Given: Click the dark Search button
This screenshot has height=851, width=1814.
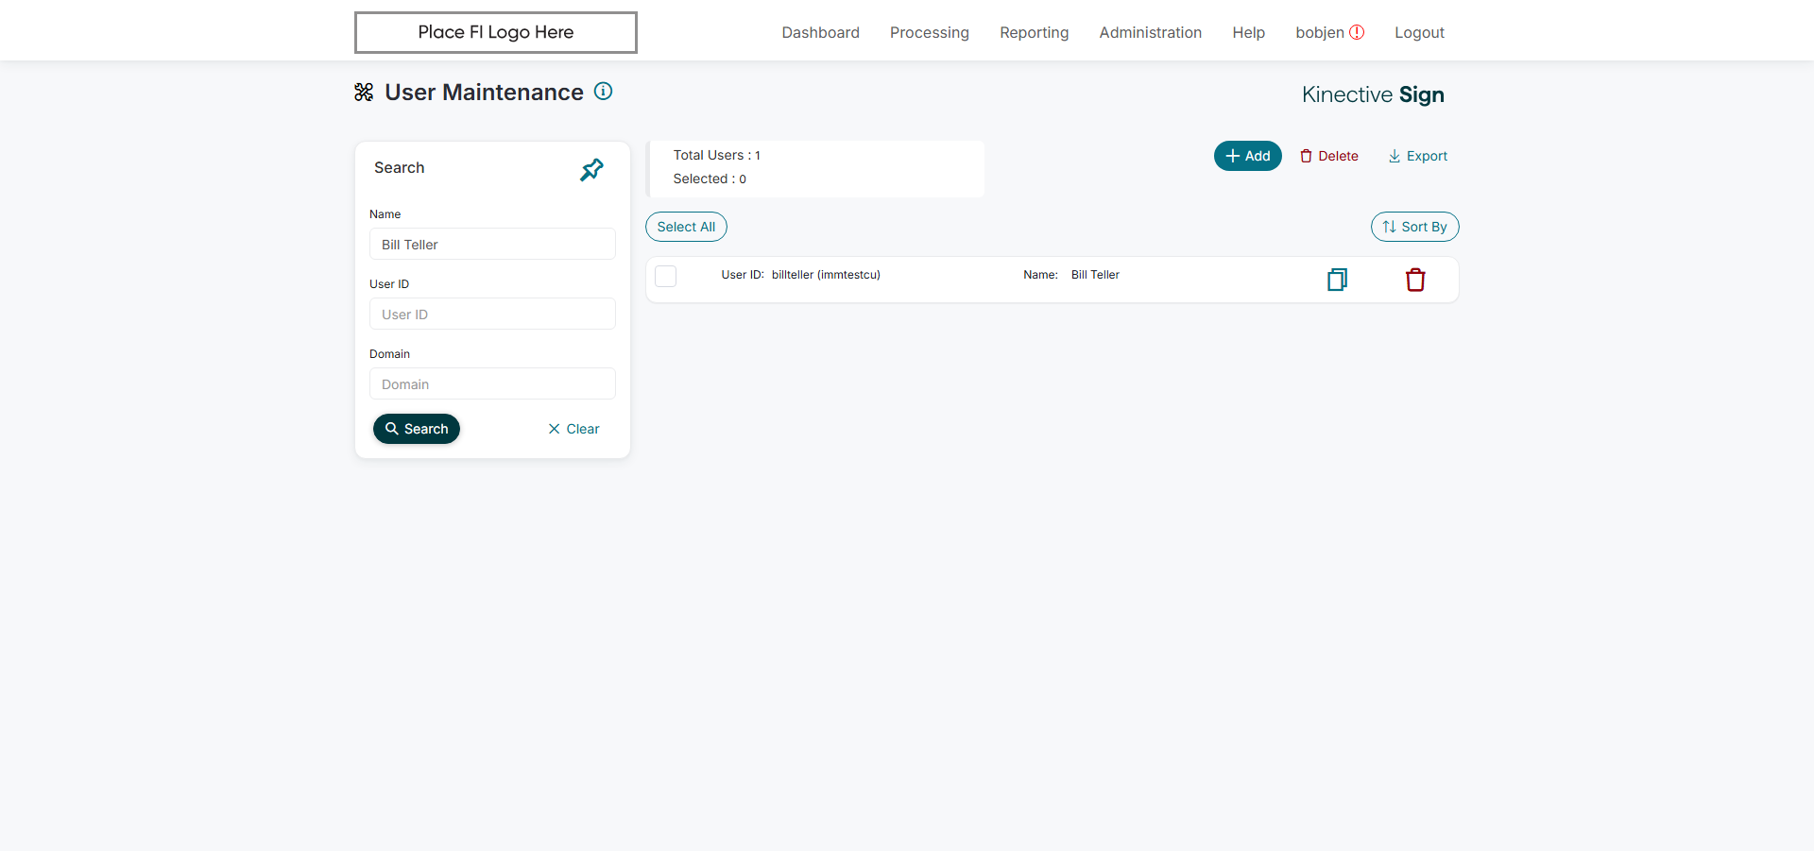Looking at the screenshot, I should point(417,429).
